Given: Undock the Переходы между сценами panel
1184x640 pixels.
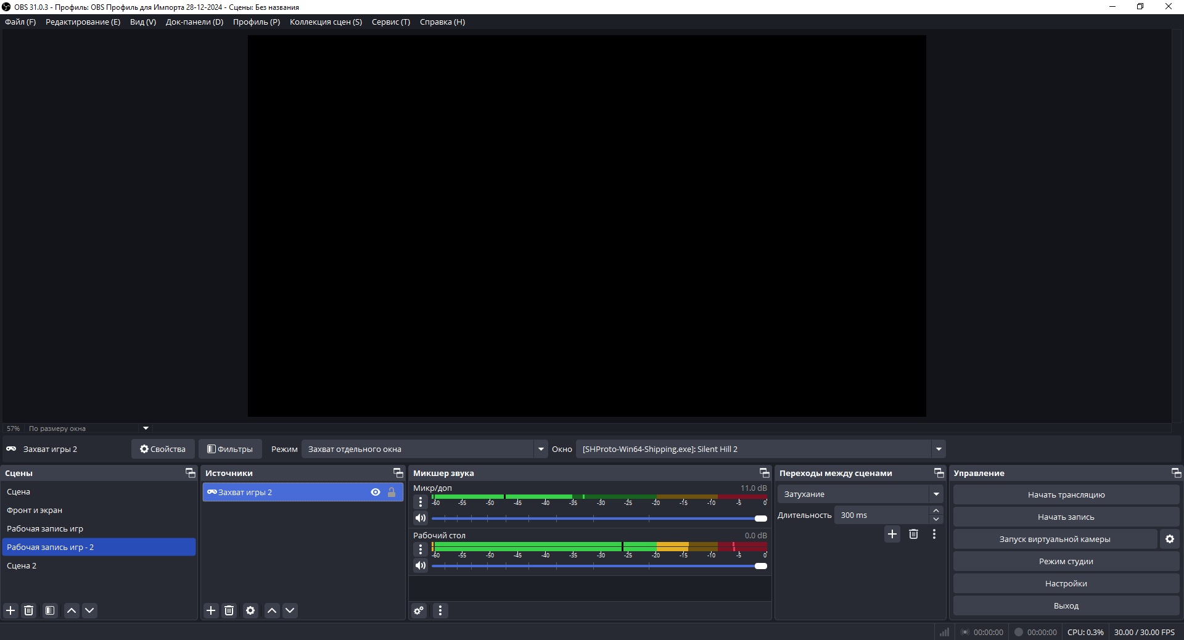Looking at the screenshot, I should coord(939,473).
